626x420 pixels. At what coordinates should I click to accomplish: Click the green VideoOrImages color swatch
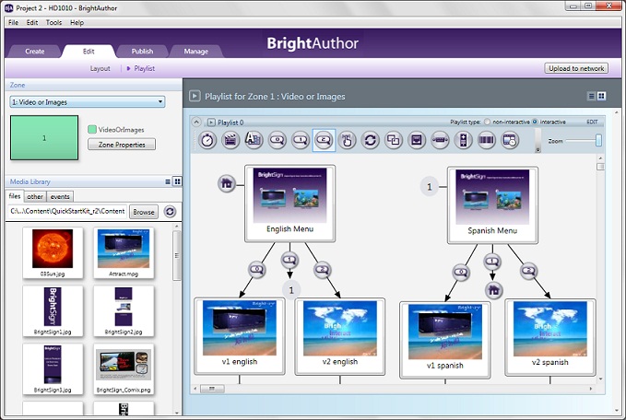92,129
